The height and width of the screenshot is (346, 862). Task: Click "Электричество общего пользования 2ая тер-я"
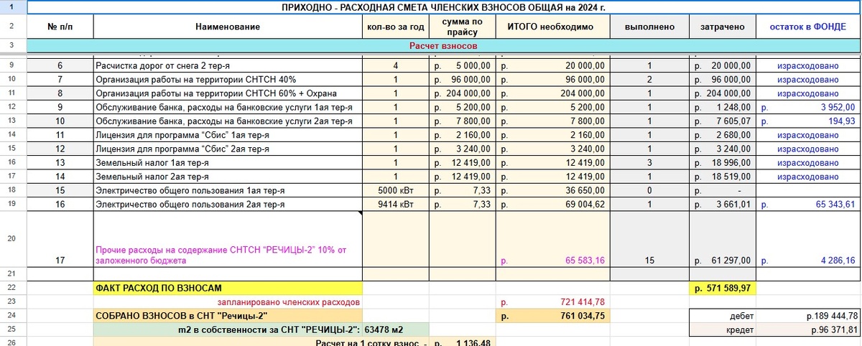click(228, 205)
